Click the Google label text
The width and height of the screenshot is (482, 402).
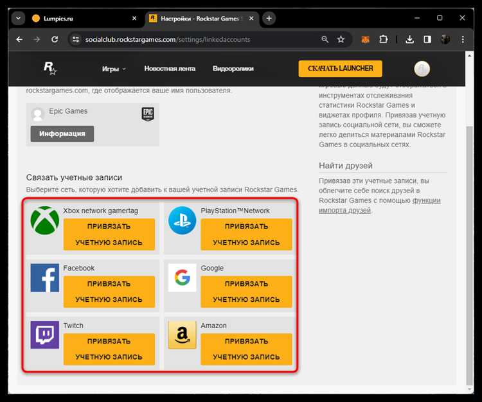tap(212, 268)
